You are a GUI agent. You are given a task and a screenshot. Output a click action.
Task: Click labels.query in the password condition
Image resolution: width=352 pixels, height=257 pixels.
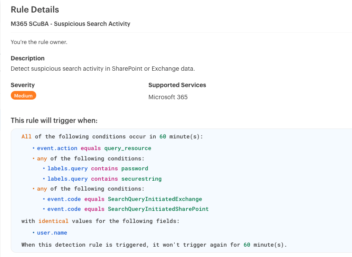click(67, 169)
